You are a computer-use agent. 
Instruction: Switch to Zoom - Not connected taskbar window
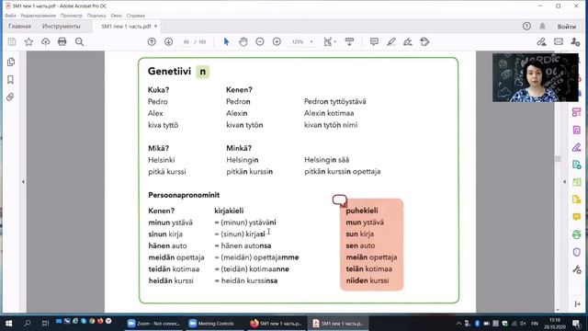[x=153, y=323]
